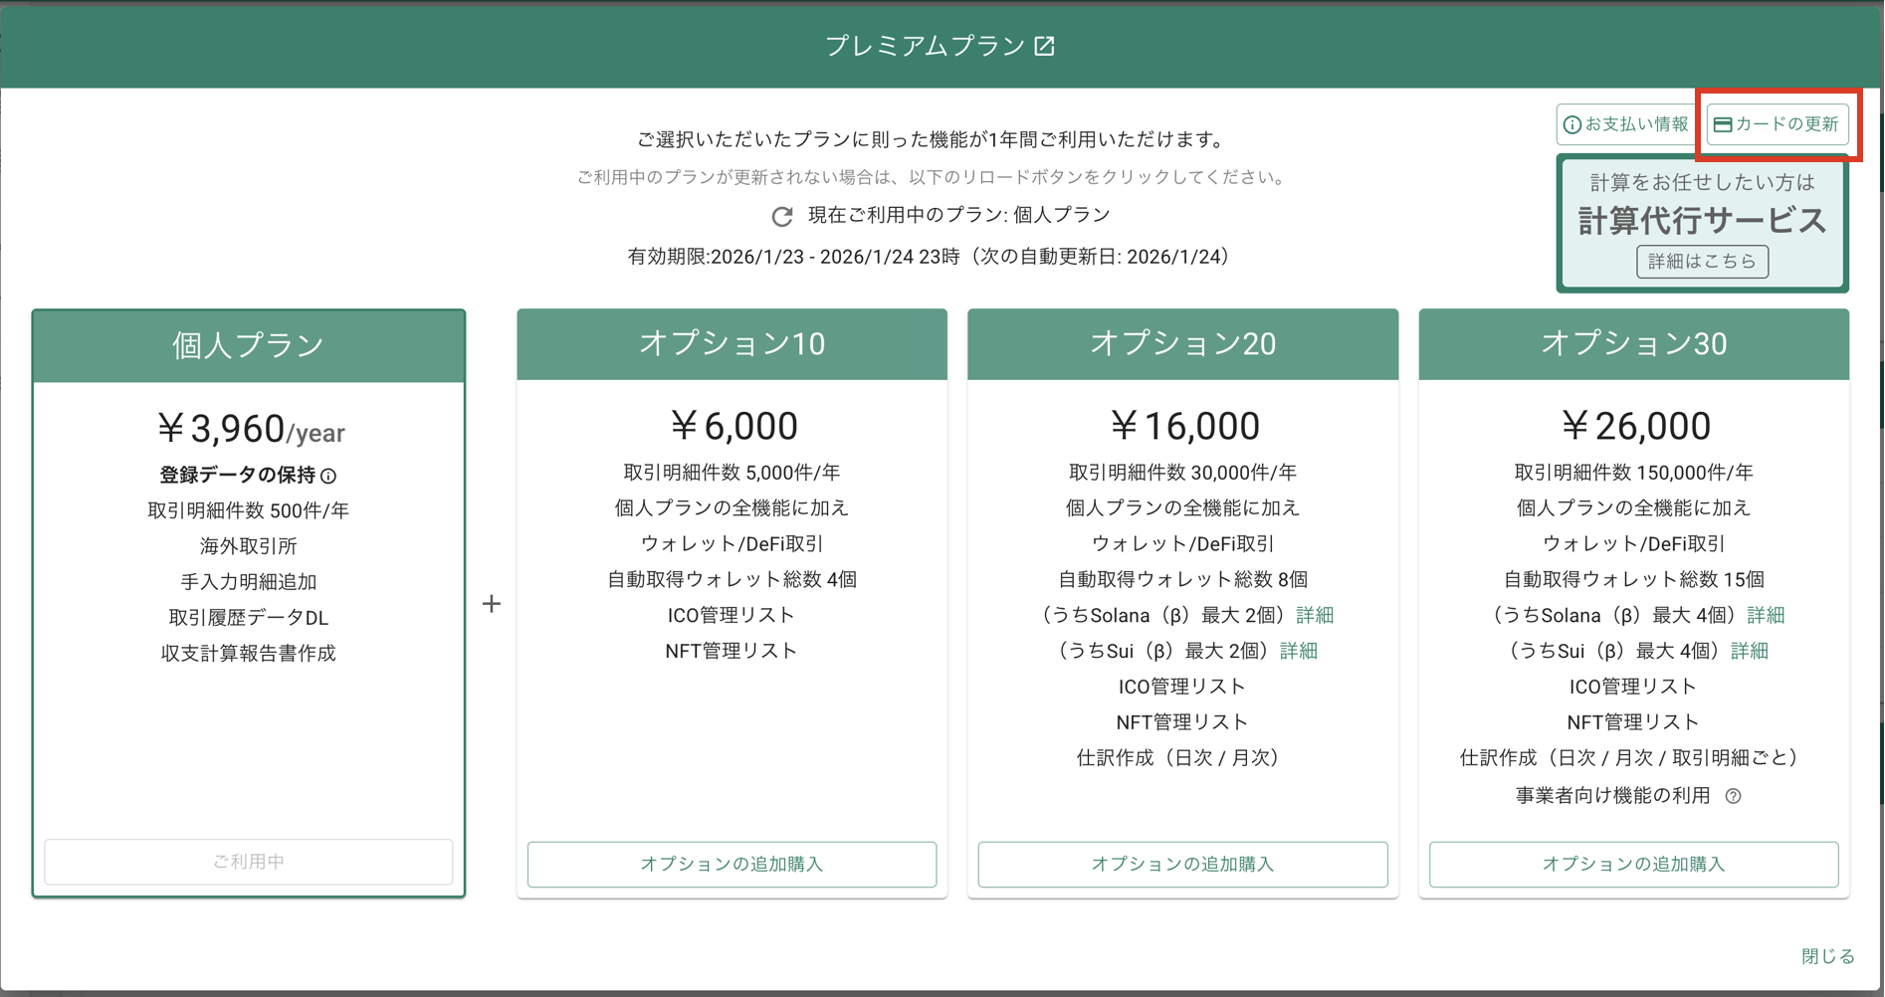Purchase オプション10 via オプションの追加購入
The width and height of the screenshot is (1885, 997).
coord(732,864)
